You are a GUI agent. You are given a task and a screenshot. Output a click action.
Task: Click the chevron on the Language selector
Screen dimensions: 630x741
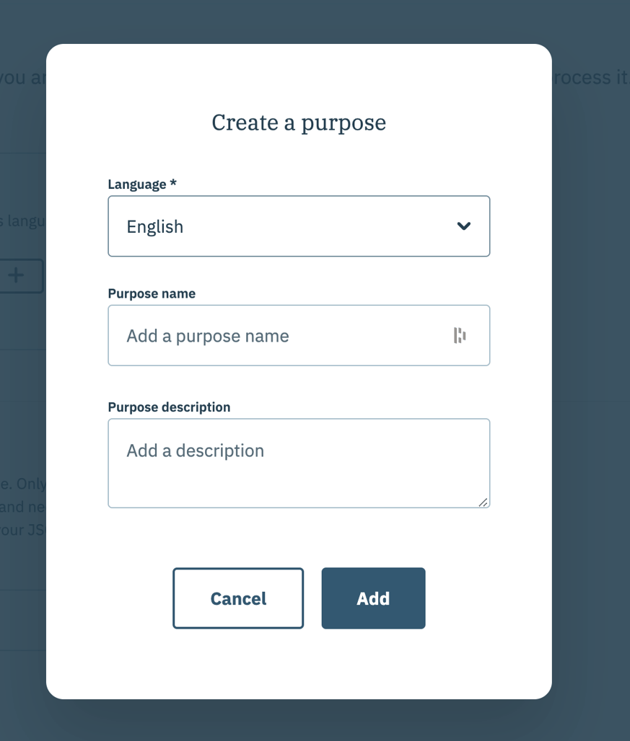pyautogui.click(x=463, y=226)
